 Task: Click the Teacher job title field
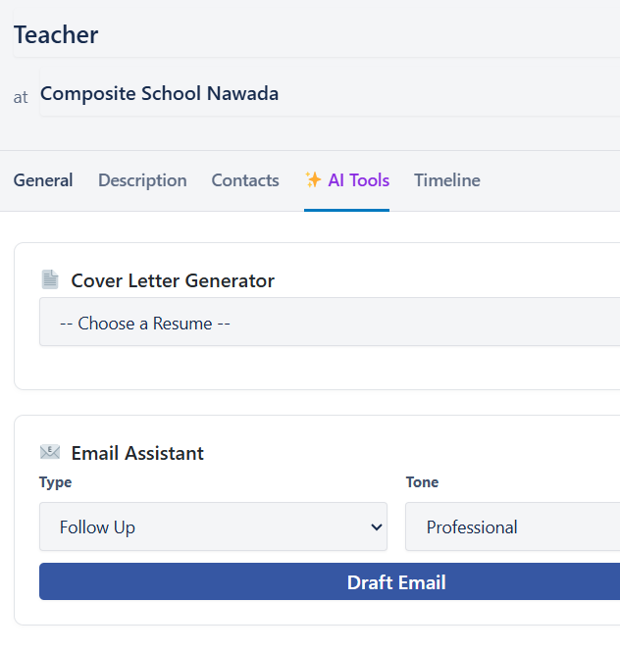314,35
